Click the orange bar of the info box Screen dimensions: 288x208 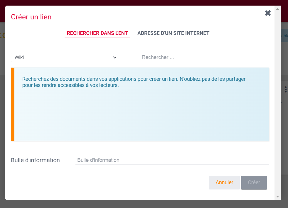(x=13, y=104)
